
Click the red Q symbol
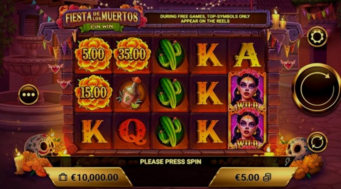click(x=132, y=132)
